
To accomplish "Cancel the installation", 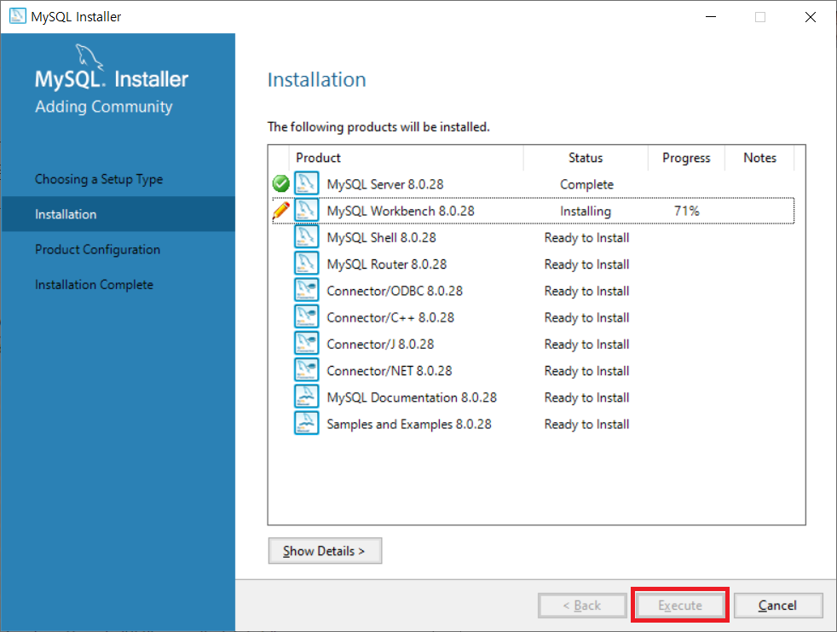I will tap(777, 606).
